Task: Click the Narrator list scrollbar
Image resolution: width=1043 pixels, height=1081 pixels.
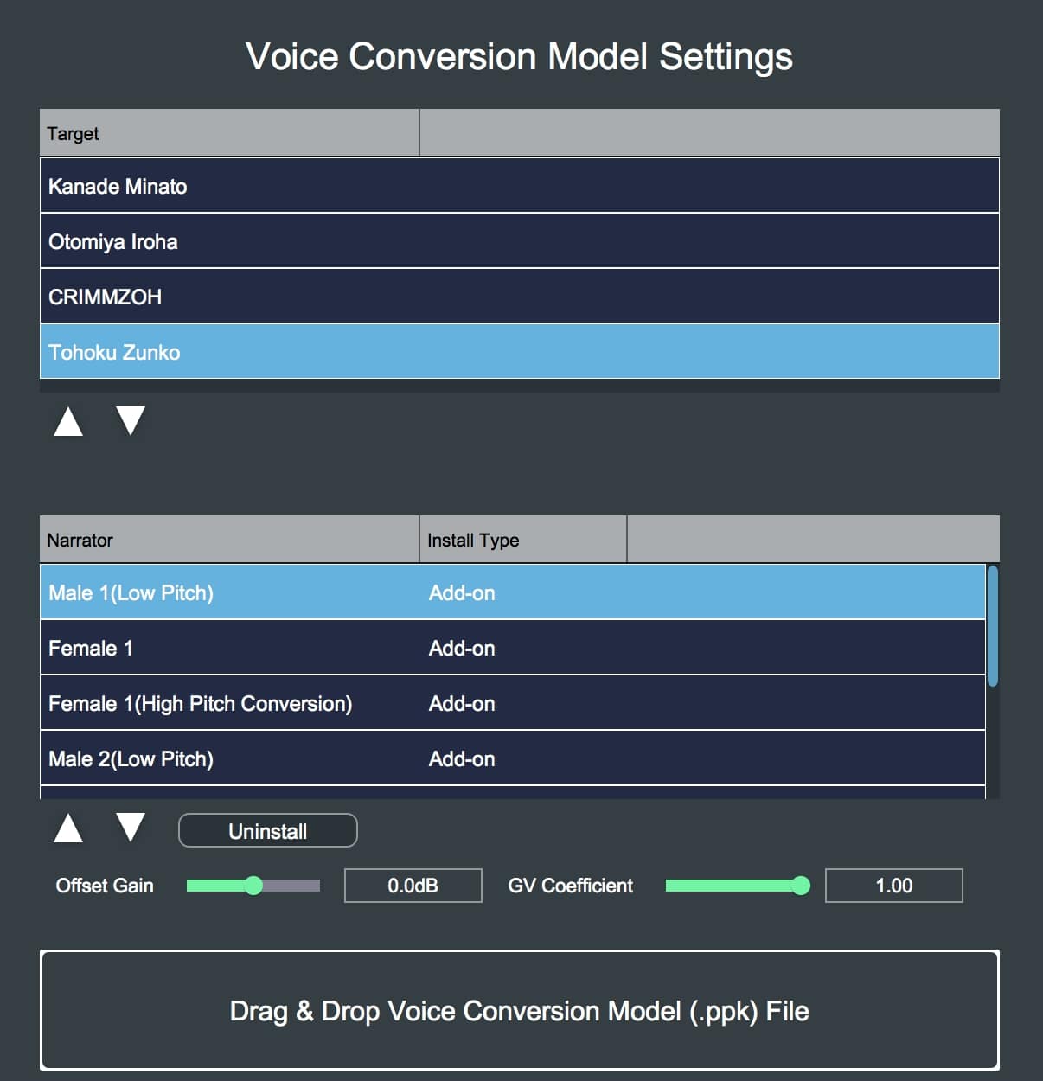Action: tap(993, 626)
